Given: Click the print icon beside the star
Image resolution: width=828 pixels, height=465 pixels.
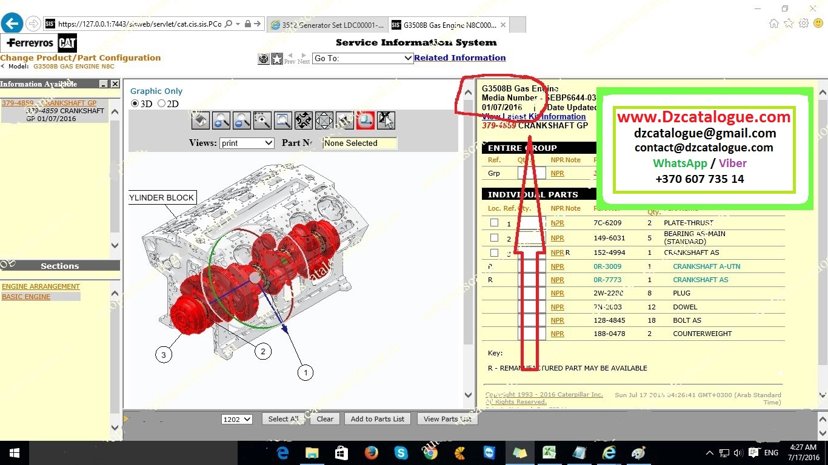Looking at the screenshot, I should click(x=264, y=59).
